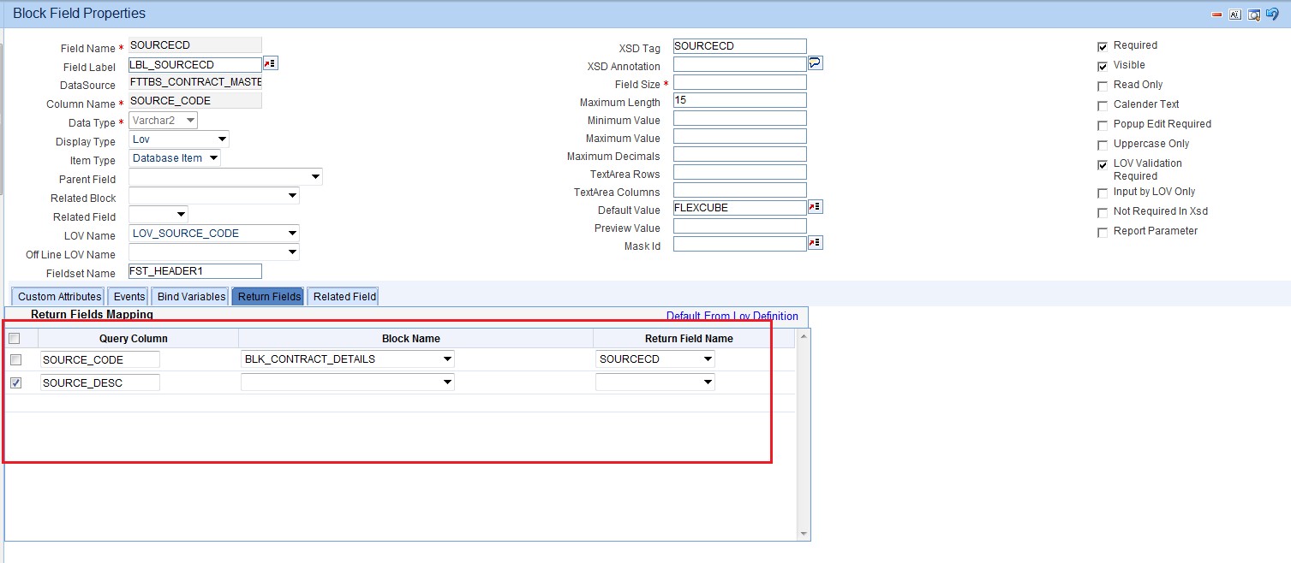Open the Display Type Lov dropdown
Image resolution: width=1291 pixels, height=563 pixels.
tap(179, 139)
